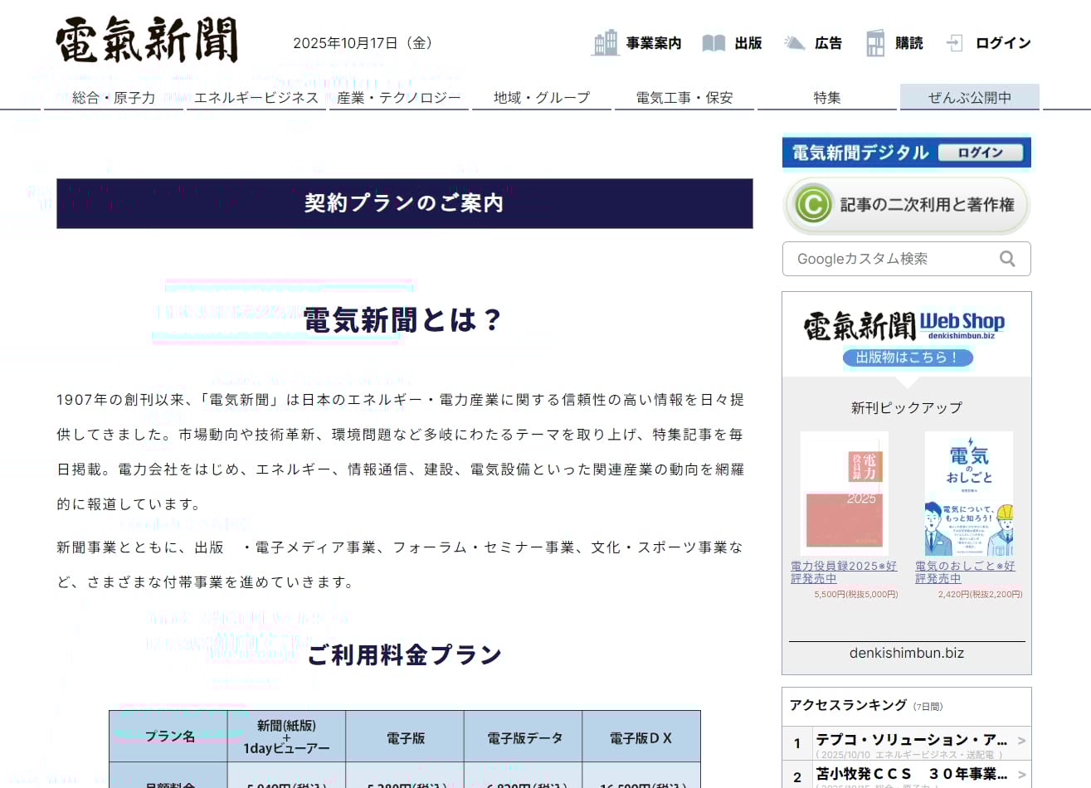Expand the first ranking article arrow
Image resolution: width=1091 pixels, height=788 pixels.
click(1021, 741)
